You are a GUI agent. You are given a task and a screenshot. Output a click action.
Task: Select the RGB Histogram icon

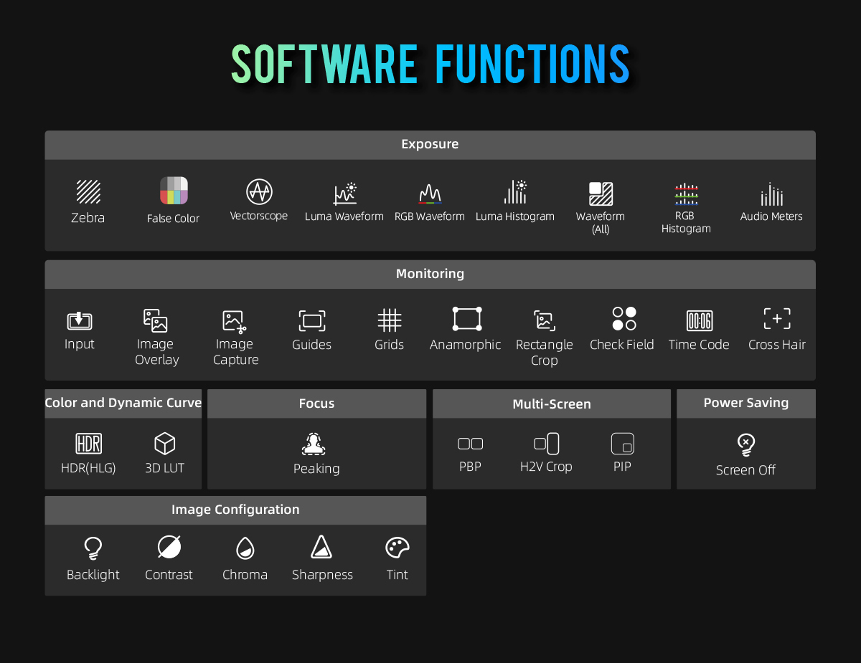coord(686,194)
